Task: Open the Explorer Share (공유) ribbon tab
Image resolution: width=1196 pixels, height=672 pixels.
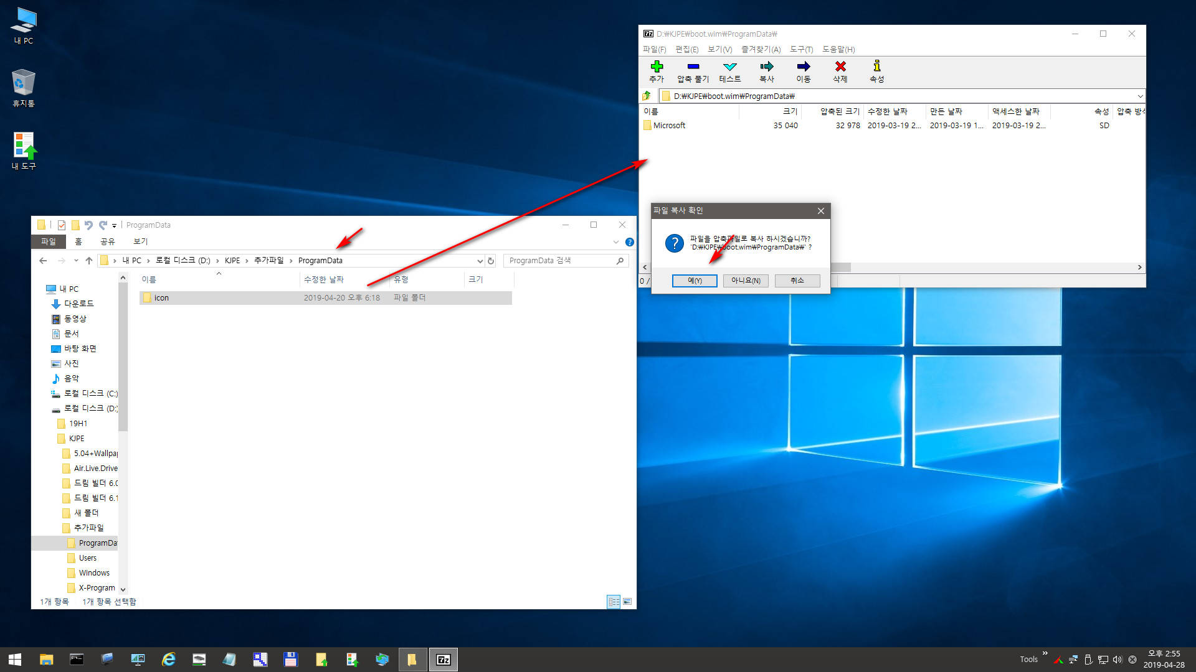Action: tap(108, 242)
